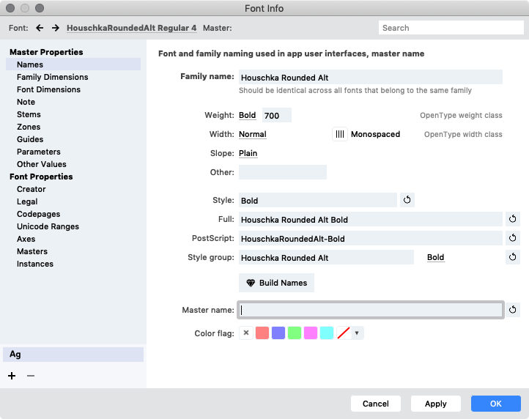Click the Apply button
Screen dimensions: 529x419
point(435,404)
